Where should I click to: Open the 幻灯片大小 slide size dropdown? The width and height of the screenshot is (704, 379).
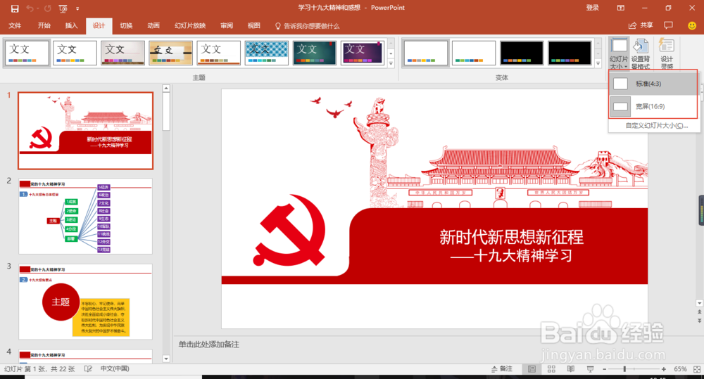coord(619,53)
